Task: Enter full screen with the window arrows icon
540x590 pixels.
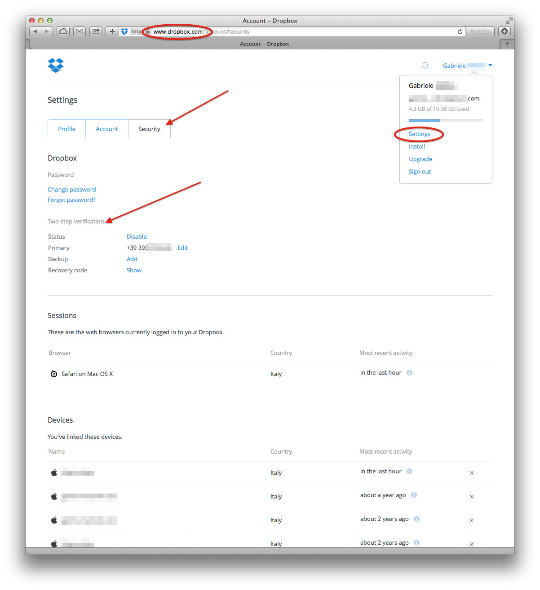Action: point(509,21)
